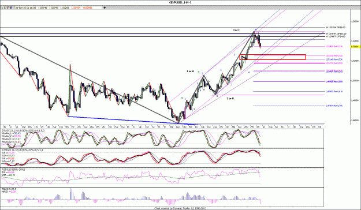The image size is (361, 210).
Task: Click the MACD value readout line
Action: tap(9, 192)
